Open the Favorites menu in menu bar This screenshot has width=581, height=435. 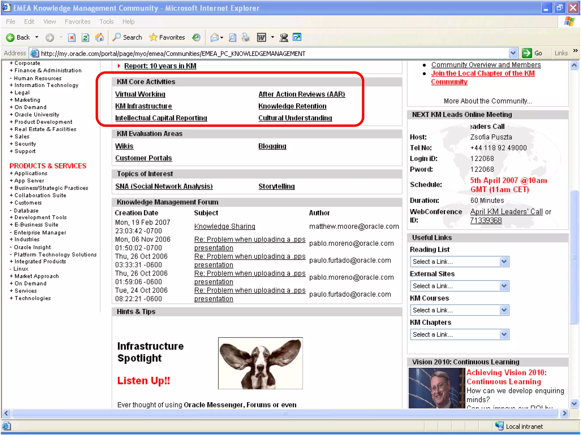77,22
